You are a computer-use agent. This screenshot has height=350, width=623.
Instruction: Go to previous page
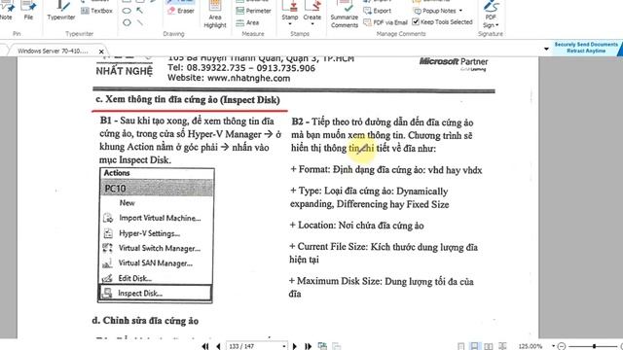click(218, 346)
